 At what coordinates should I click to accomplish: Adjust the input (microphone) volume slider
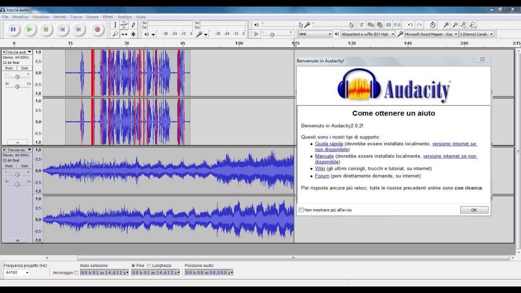point(332,25)
